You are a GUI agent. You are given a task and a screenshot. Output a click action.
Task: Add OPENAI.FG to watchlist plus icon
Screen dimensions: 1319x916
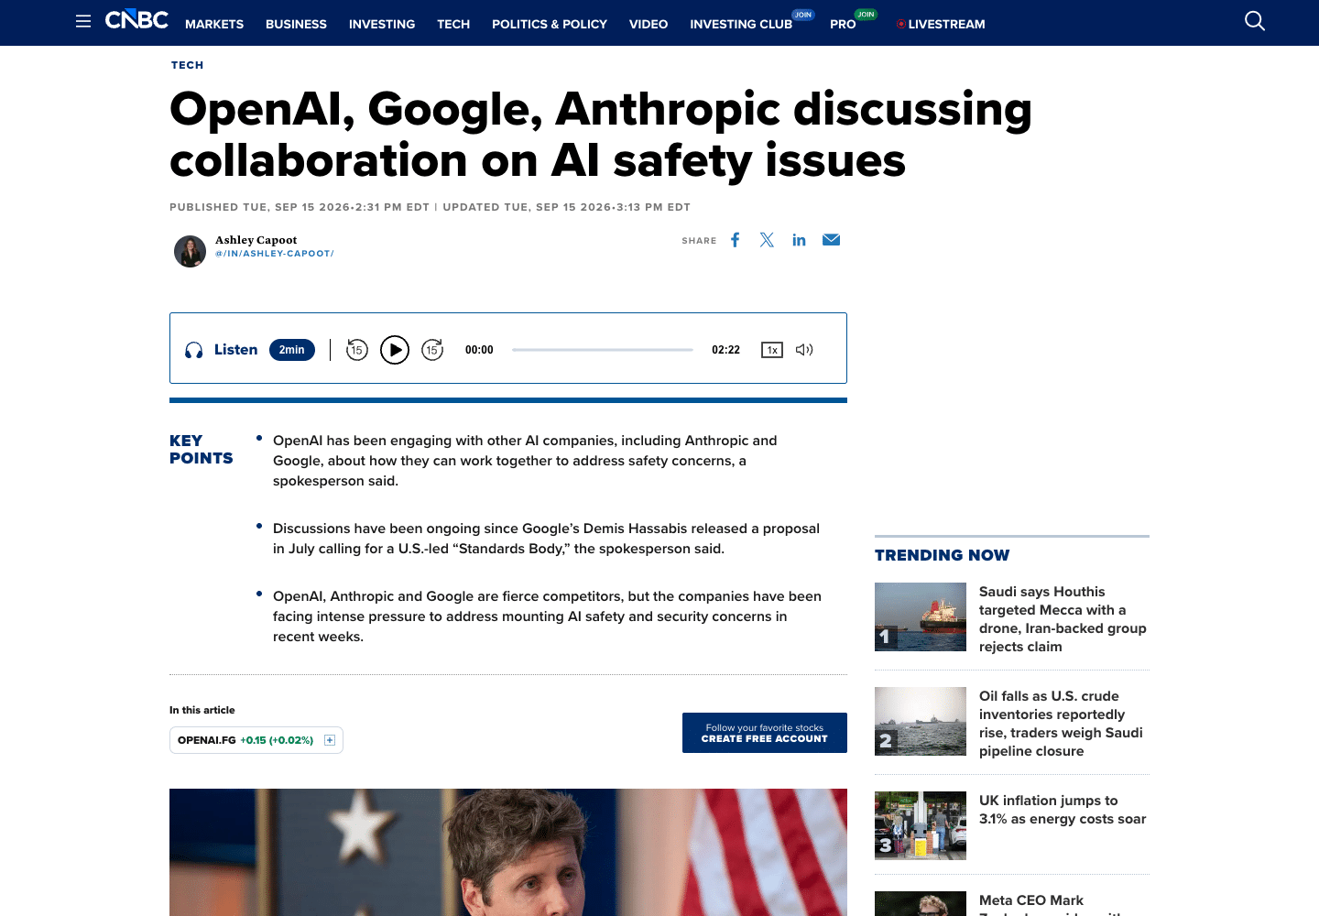[330, 740]
